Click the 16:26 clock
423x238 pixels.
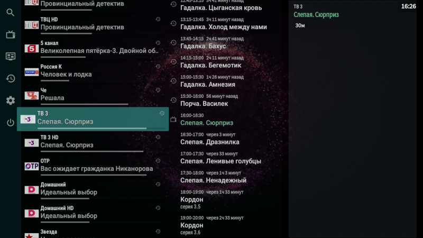coord(408,6)
